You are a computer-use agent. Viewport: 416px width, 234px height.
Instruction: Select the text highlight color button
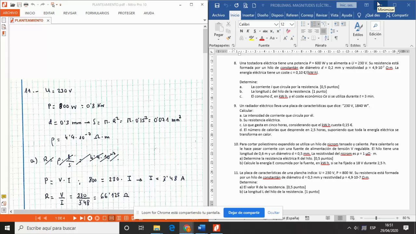click(x=251, y=38)
